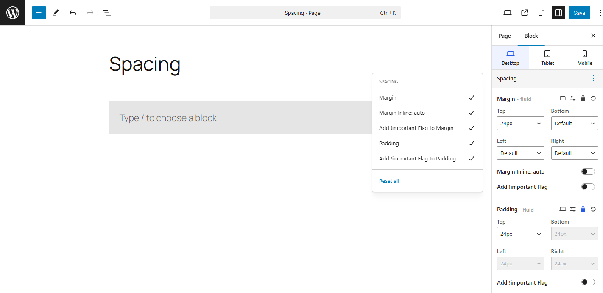Click the Spacing page title heading

[x=145, y=64]
